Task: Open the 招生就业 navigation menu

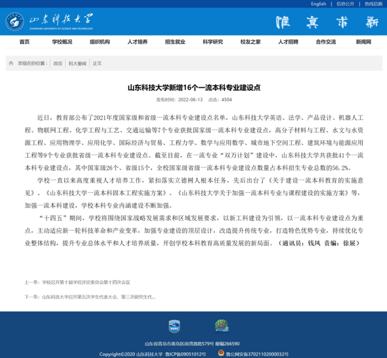Action: 175,42
